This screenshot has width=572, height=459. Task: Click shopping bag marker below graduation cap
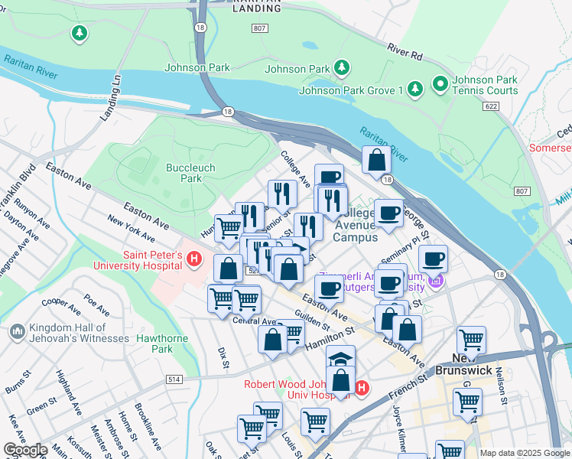coord(340,382)
